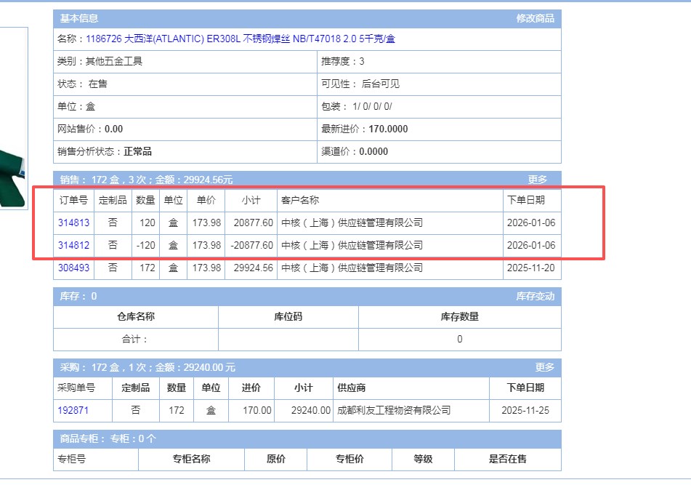Screen dimensions: 691x485
Task: Open sales order 308493
Action: point(73,268)
